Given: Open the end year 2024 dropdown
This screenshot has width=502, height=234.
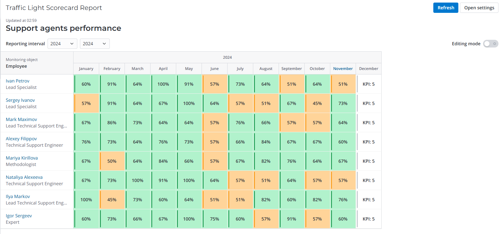Looking at the screenshot, I should pyautogui.click(x=95, y=44).
